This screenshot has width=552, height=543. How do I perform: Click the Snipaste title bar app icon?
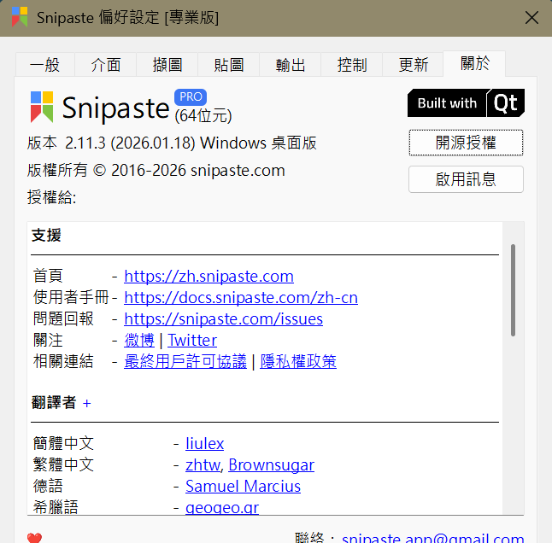click(18, 17)
